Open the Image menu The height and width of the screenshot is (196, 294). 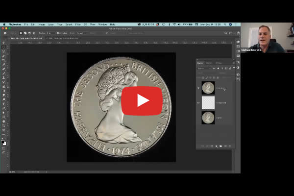point(42,24)
